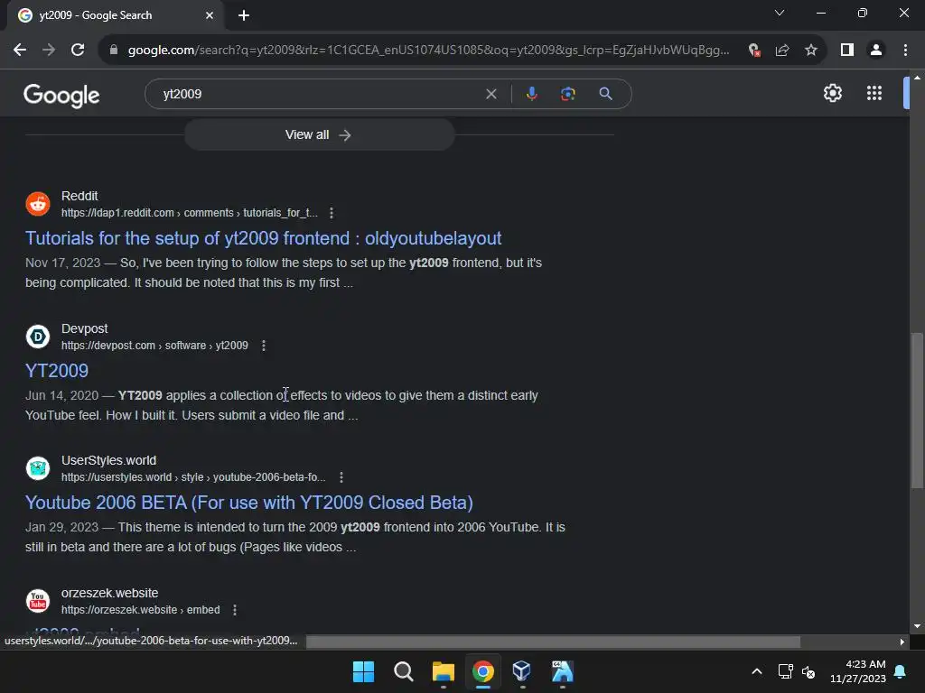Submit search with magnifying glass icon

tap(606, 94)
